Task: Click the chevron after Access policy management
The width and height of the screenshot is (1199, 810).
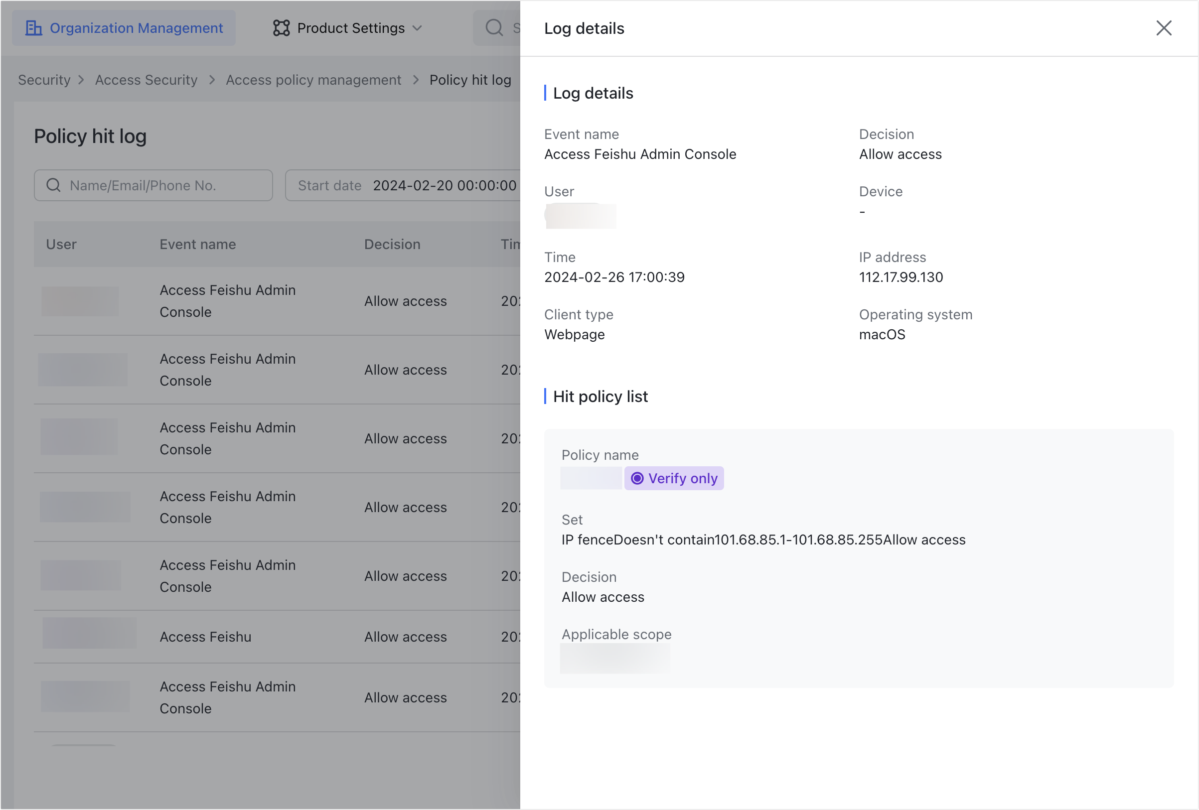Action: pyautogui.click(x=416, y=80)
